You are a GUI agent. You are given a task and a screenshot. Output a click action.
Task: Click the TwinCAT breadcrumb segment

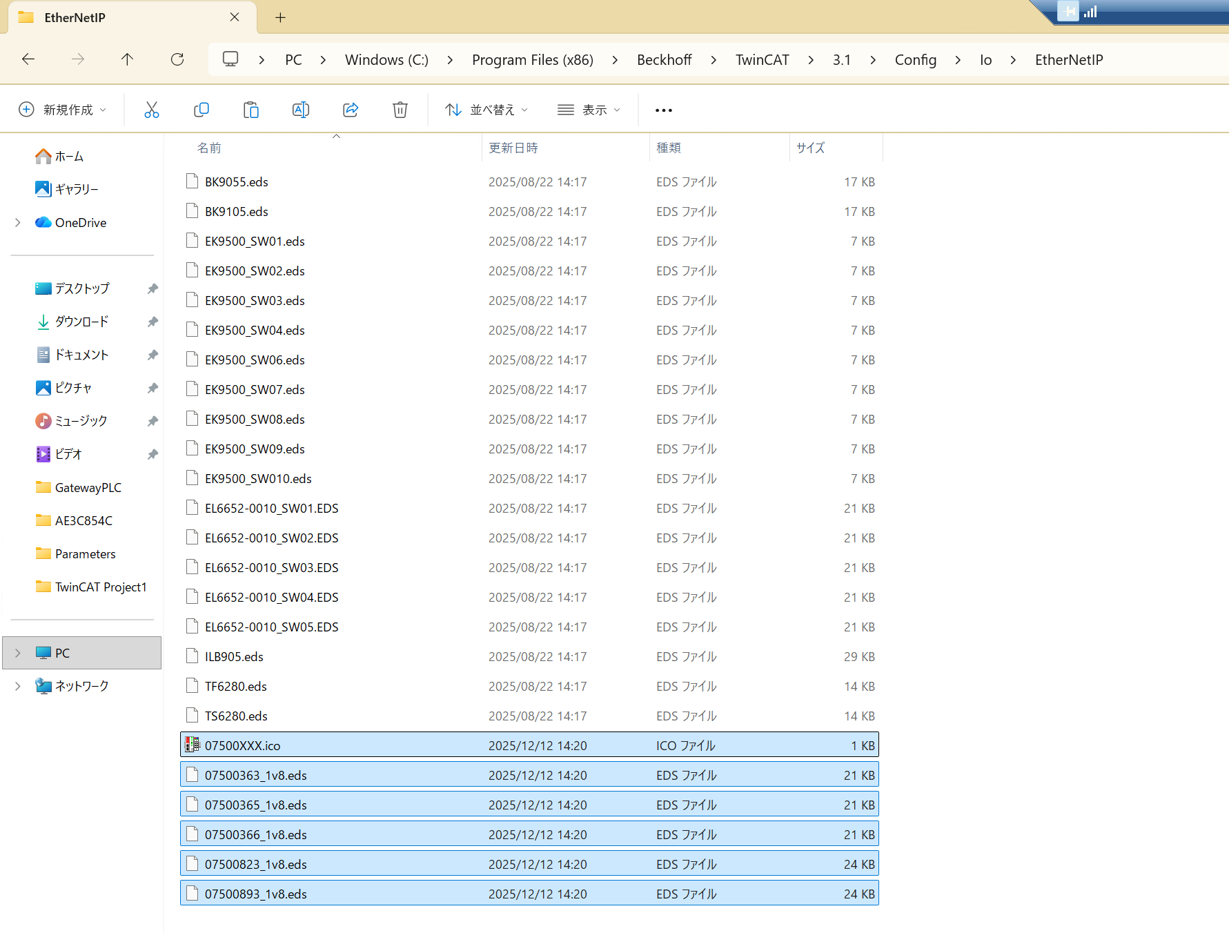762,60
